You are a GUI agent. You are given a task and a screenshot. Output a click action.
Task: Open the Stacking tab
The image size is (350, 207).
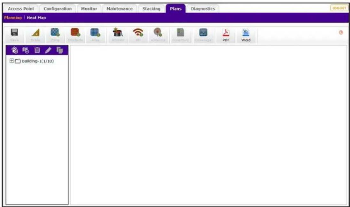[151, 9]
